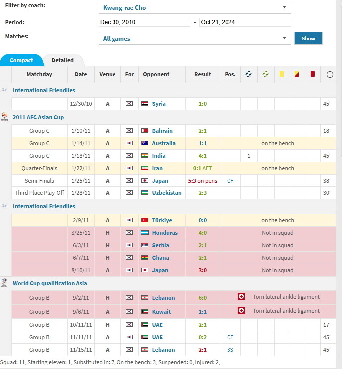Open the World Cup qualification Asia link
342x369 pixels.
[x=50, y=283]
